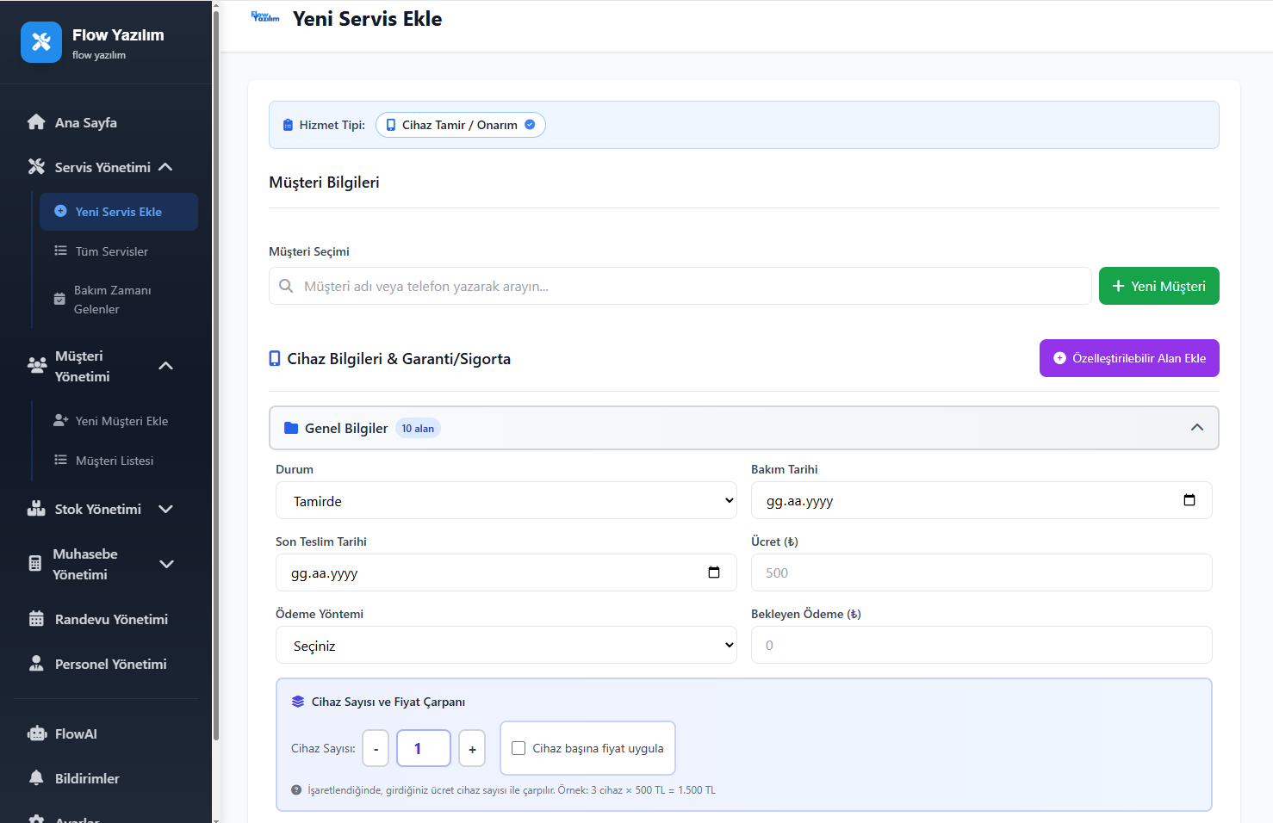Open the Bakım Tarihi calendar picker icon
This screenshot has width=1273, height=823.
click(x=1189, y=500)
